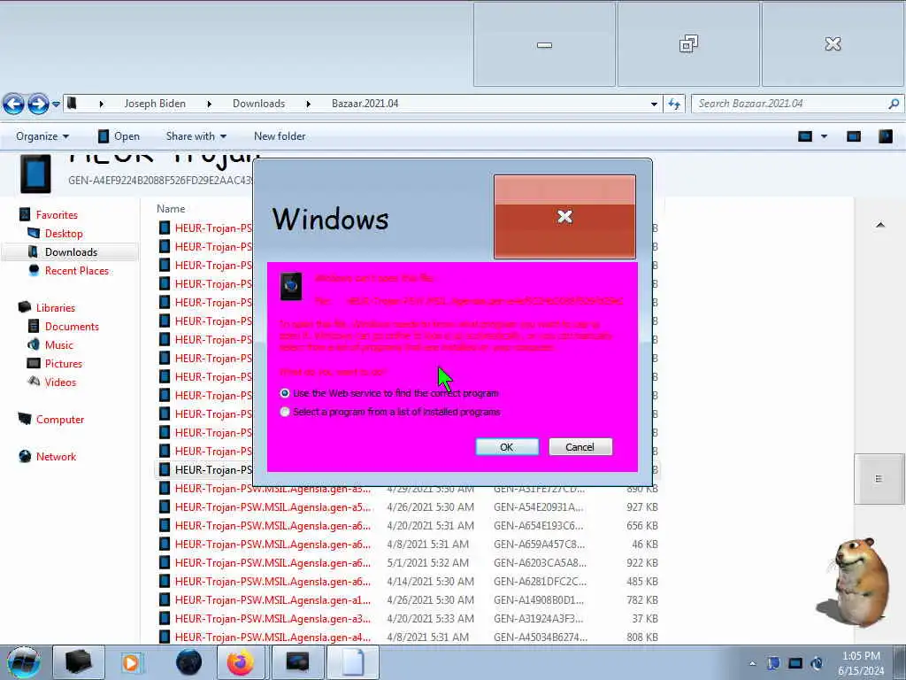The image size is (906, 680).
Task: Open Videos library
Action: (x=60, y=382)
